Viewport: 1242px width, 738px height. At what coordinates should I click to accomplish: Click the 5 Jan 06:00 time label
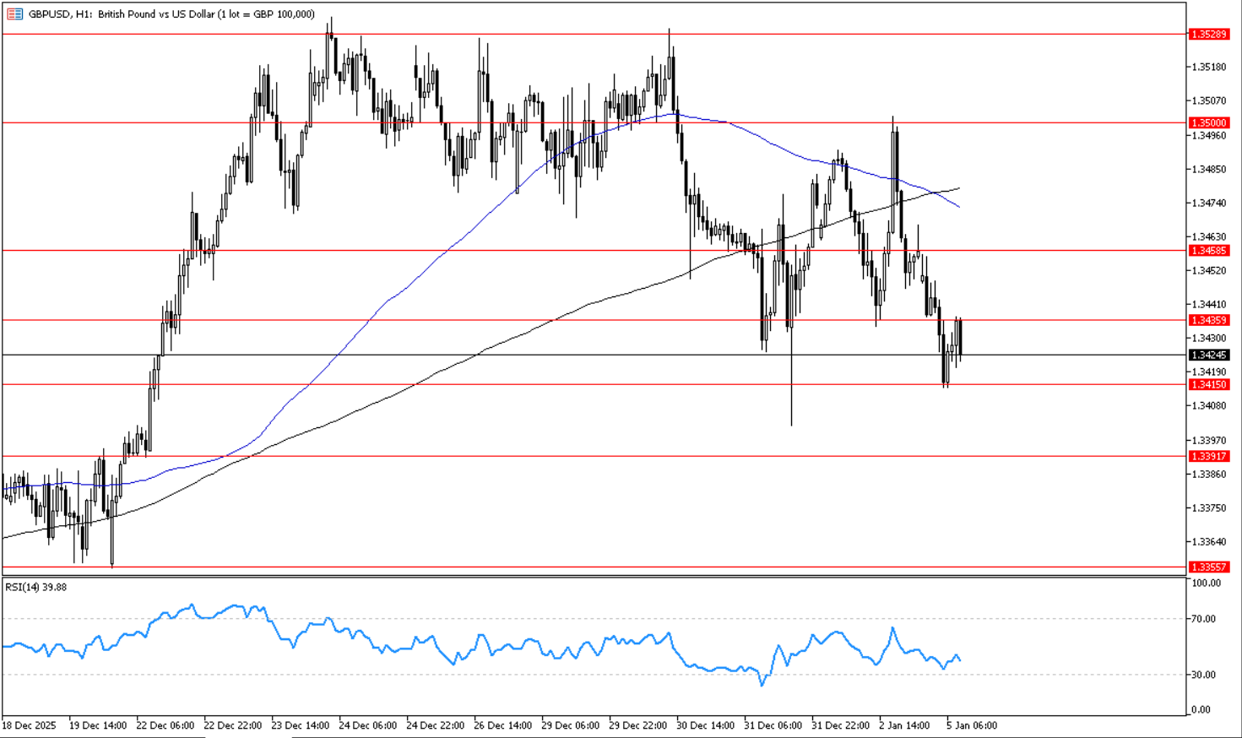(x=972, y=725)
